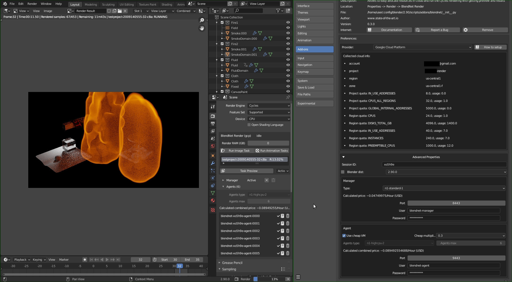Open the Particles properties tab icon

point(213,171)
